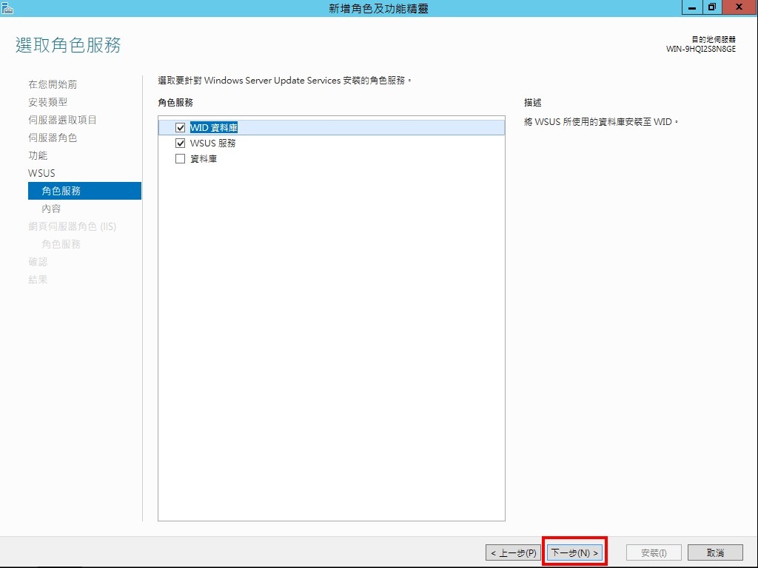Image resolution: width=758 pixels, height=568 pixels.
Task: Uncheck the WID 資料庫 checkbox
Action: point(181,127)
